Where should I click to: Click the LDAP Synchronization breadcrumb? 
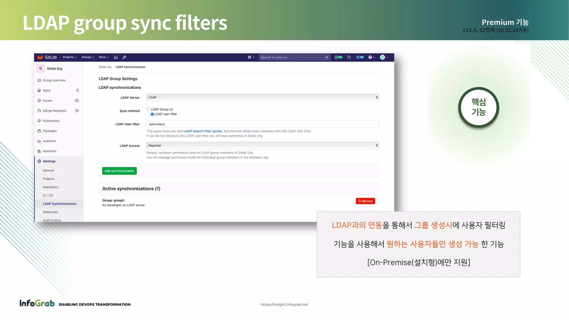point(131,67)
